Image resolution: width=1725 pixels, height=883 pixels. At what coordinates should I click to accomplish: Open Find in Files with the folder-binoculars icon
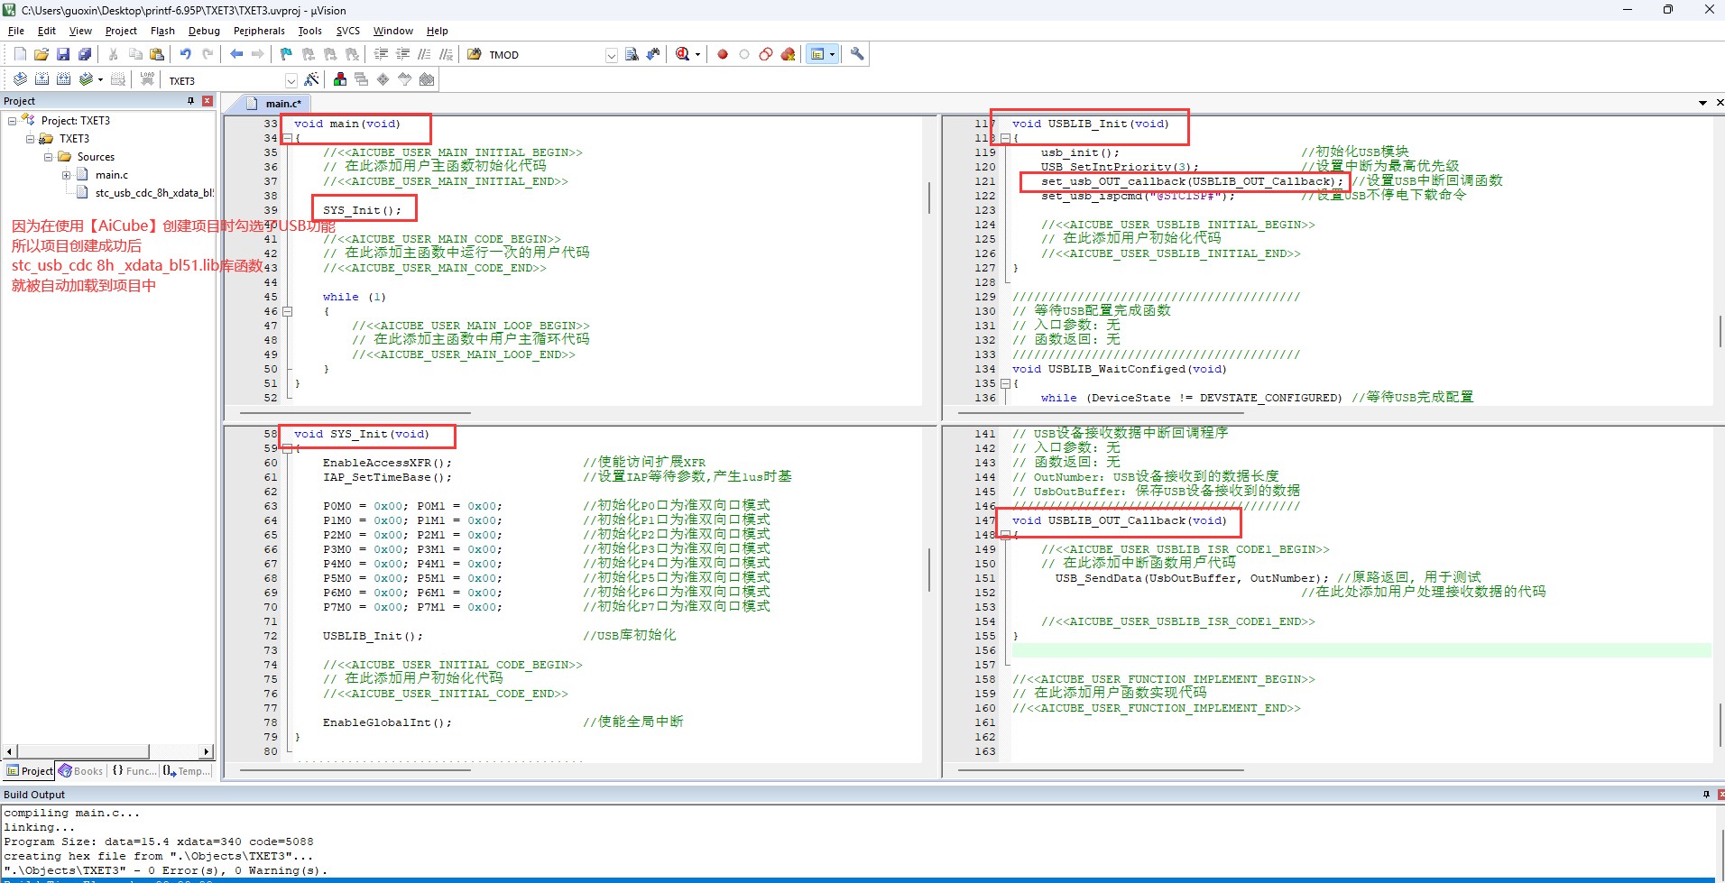pyautogui.click(x=474, y=54)
